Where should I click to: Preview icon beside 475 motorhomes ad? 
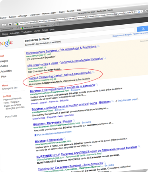(105, 58)
